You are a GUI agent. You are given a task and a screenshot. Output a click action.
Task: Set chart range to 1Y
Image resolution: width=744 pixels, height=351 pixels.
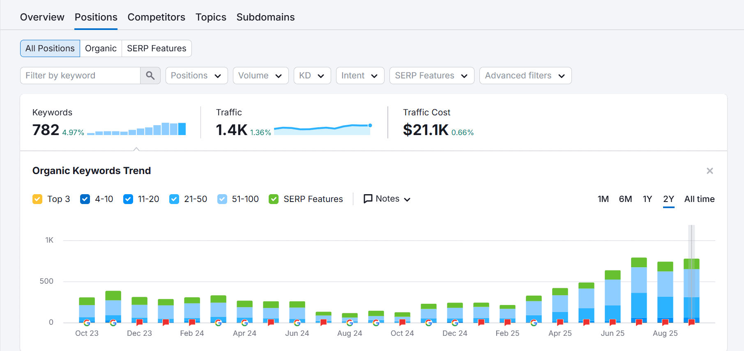tap(647, 199)
